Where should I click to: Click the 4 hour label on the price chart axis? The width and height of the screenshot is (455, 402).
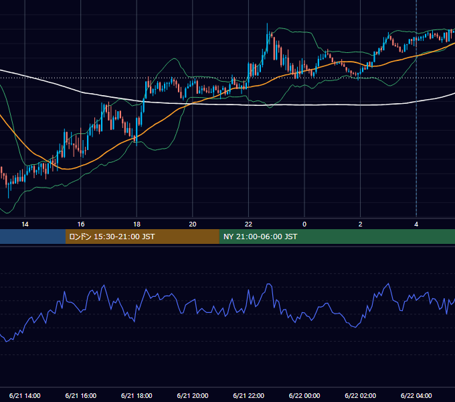coord(416,224)
